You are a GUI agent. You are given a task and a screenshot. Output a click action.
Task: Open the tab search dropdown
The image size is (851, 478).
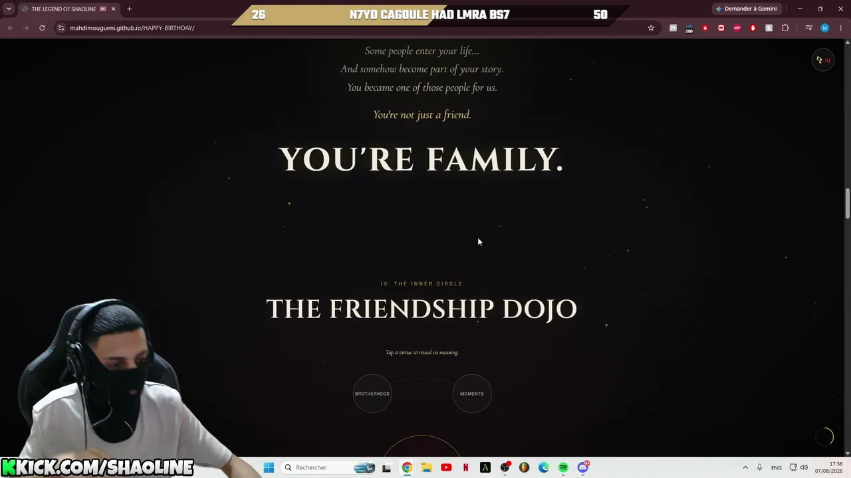[9, 9]
